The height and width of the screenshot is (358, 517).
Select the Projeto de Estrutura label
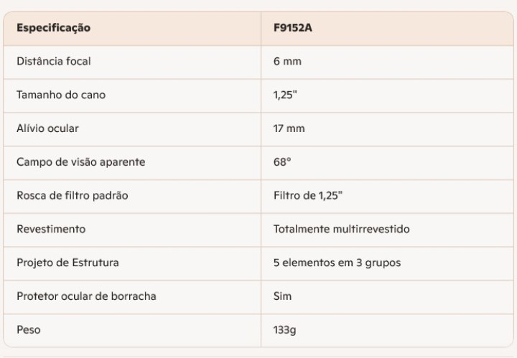click(68, 263)
